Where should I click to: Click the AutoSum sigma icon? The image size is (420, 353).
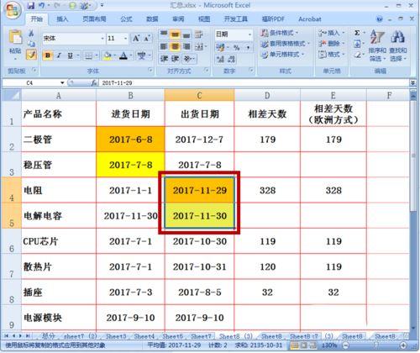[x=357, y=34]
